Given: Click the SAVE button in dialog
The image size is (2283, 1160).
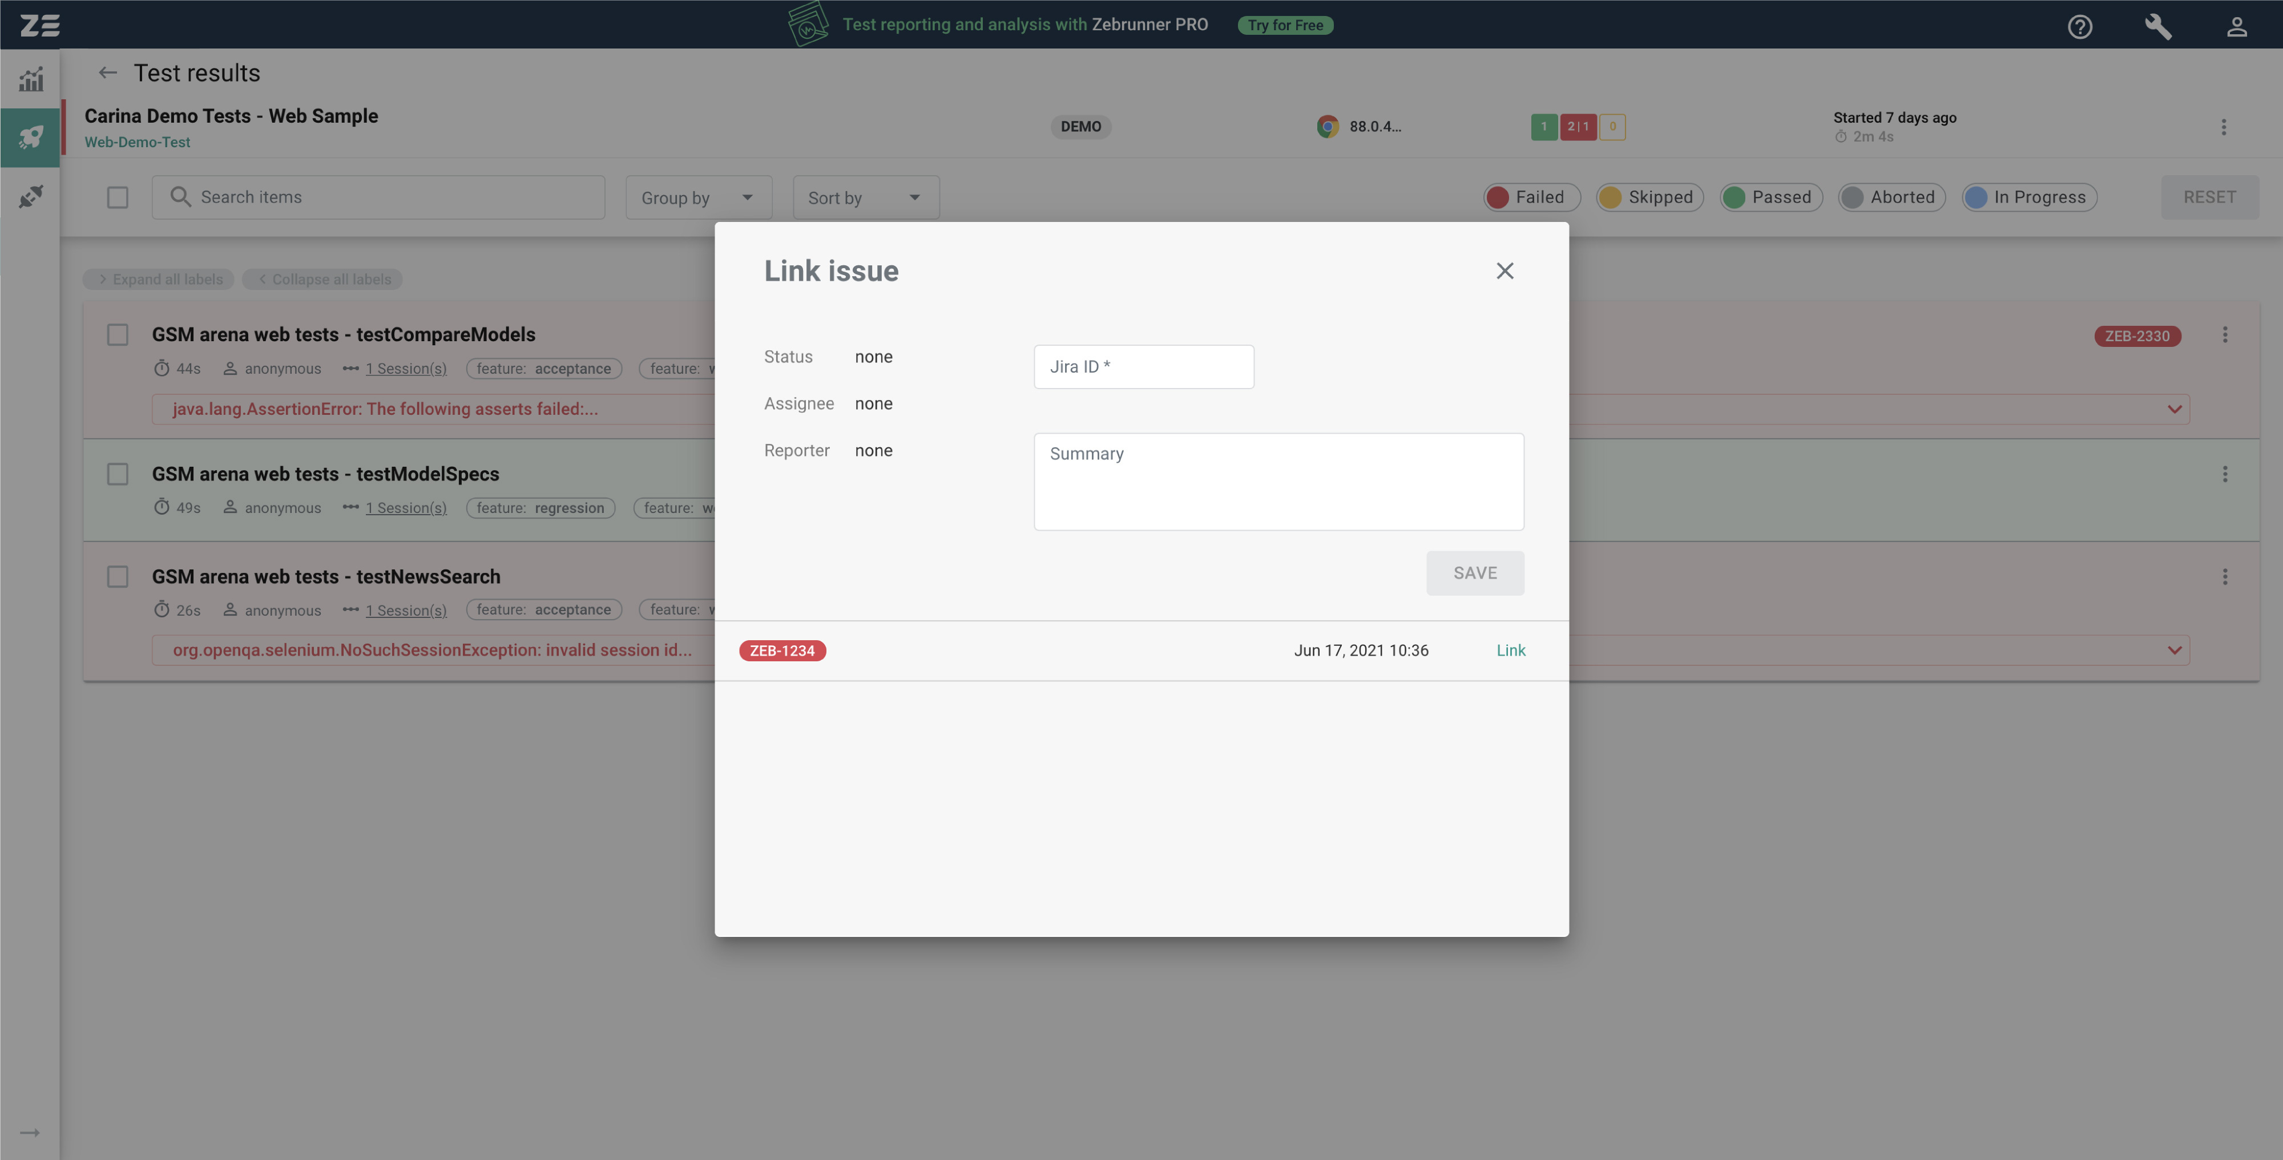Looking at the screenshot, I should 1475,573.
